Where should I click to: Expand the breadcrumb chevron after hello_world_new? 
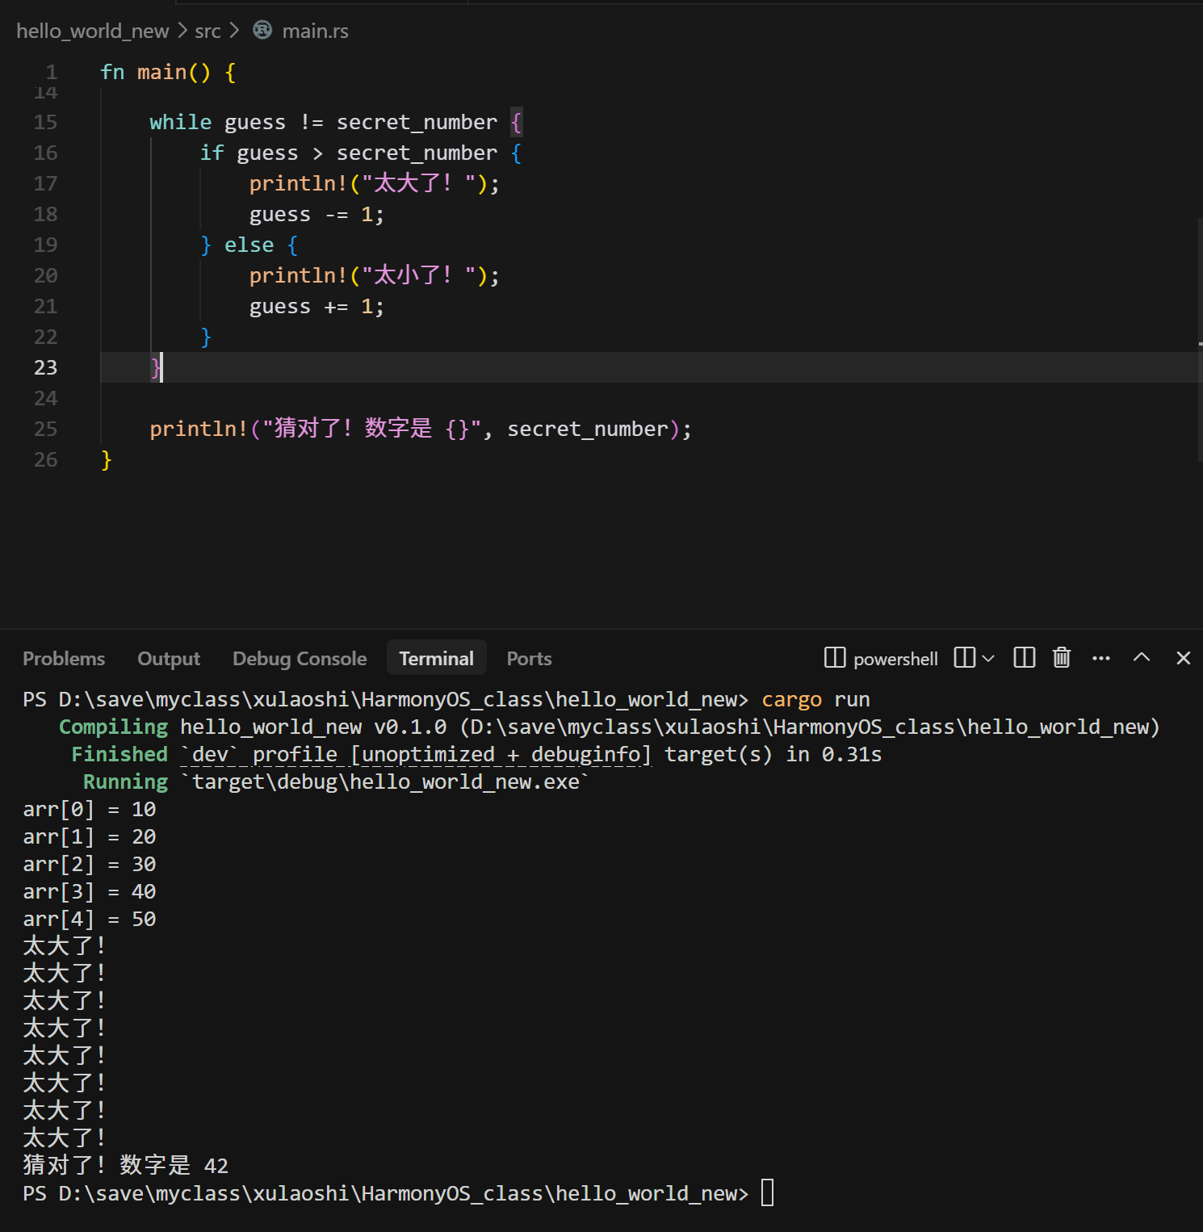182,31
